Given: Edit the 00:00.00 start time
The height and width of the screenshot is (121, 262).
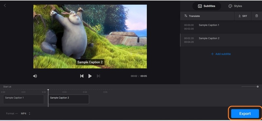Looking at the screenshot, I should pyautogui.click(x=189, y=25).
